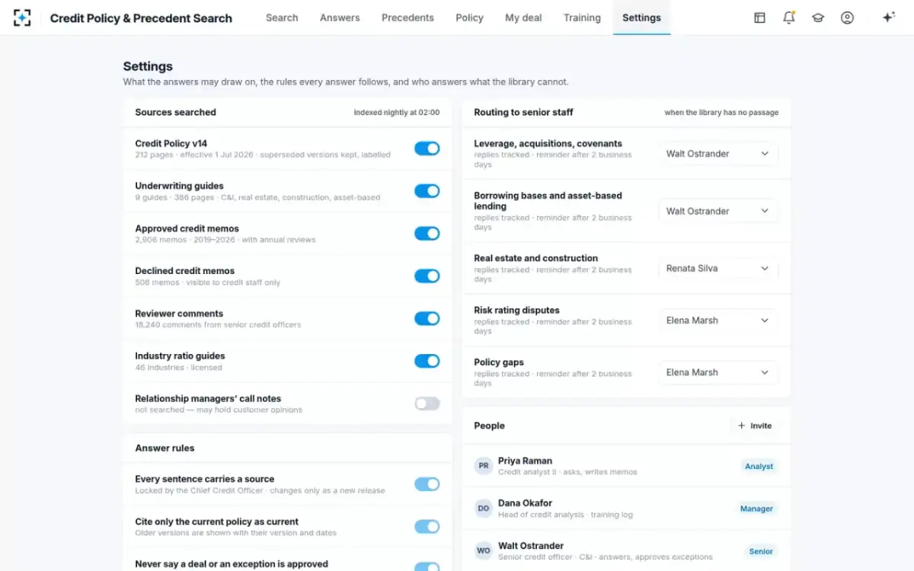This screenshot has width=914, height=571.
Task: Open routing dropdown for Leverage, acquisitions, covenants
Action: coord(718,154)
